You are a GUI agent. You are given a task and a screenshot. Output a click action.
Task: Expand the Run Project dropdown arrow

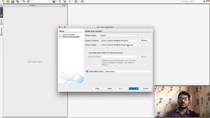72,1
